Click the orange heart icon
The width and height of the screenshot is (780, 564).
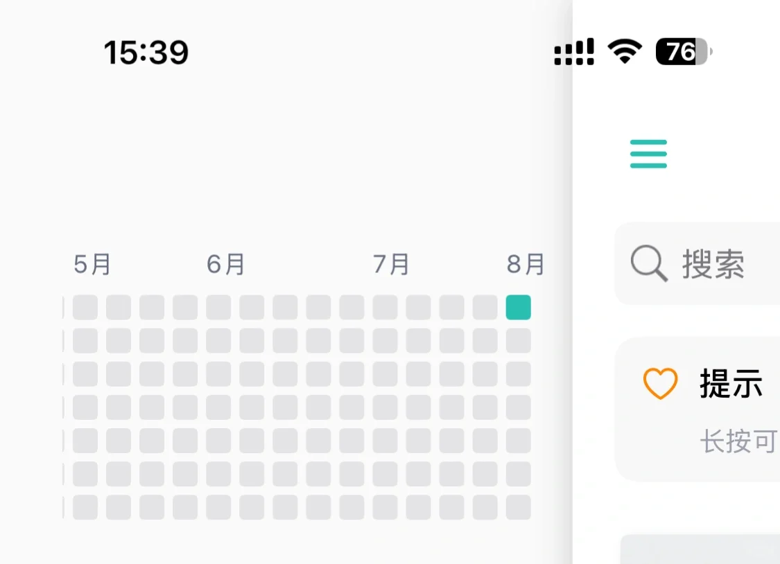660,383
